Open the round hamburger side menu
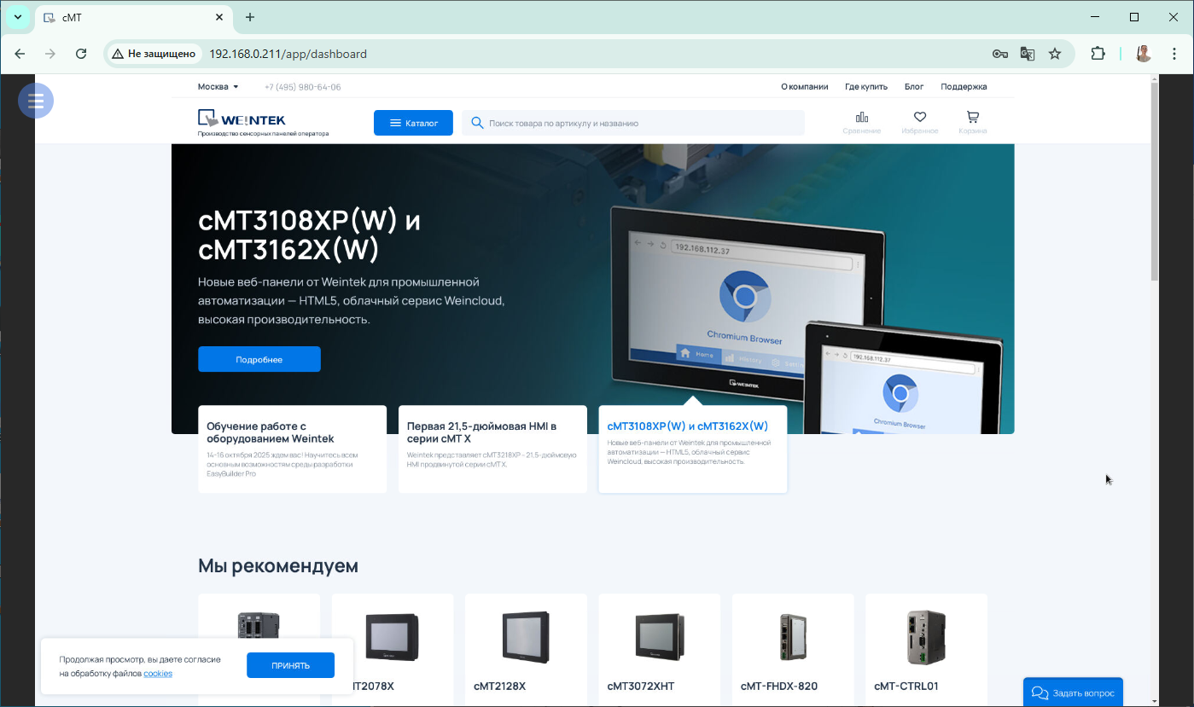This screenshot has height=707, width=1194. pyautogui.click(x=36, y=101)
